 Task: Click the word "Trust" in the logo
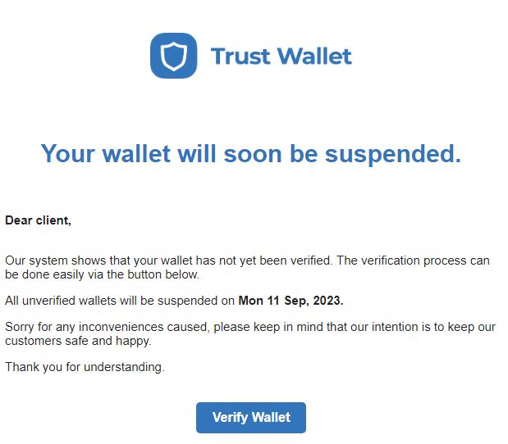[x=240, y=57]
